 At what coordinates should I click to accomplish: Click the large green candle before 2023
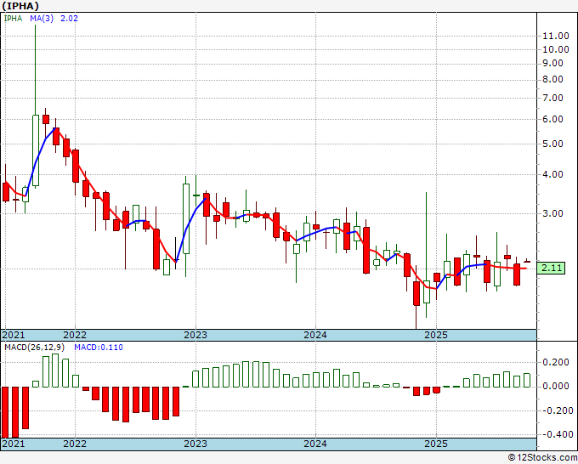coord(186,218)
